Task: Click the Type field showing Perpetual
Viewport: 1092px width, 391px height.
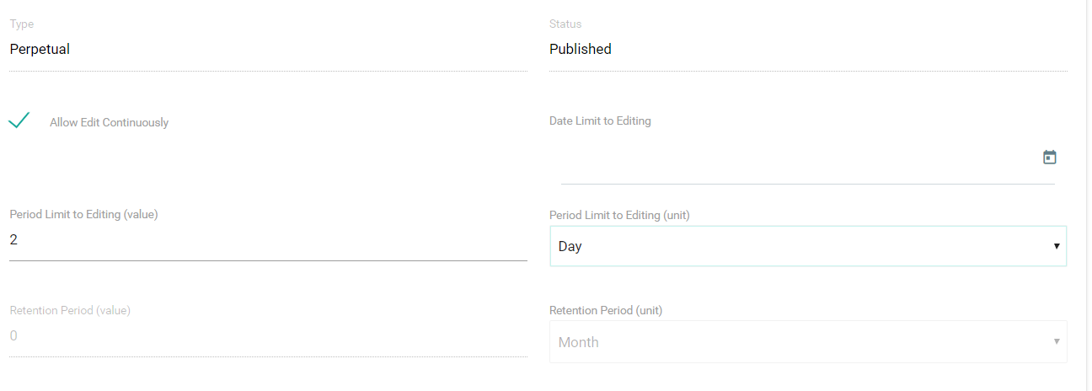Action: pyautogui.click(x=268, y=50)
